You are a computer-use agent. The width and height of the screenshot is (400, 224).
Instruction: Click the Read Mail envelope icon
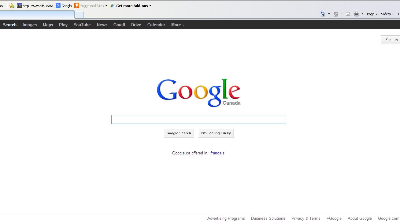pos(348,14)
